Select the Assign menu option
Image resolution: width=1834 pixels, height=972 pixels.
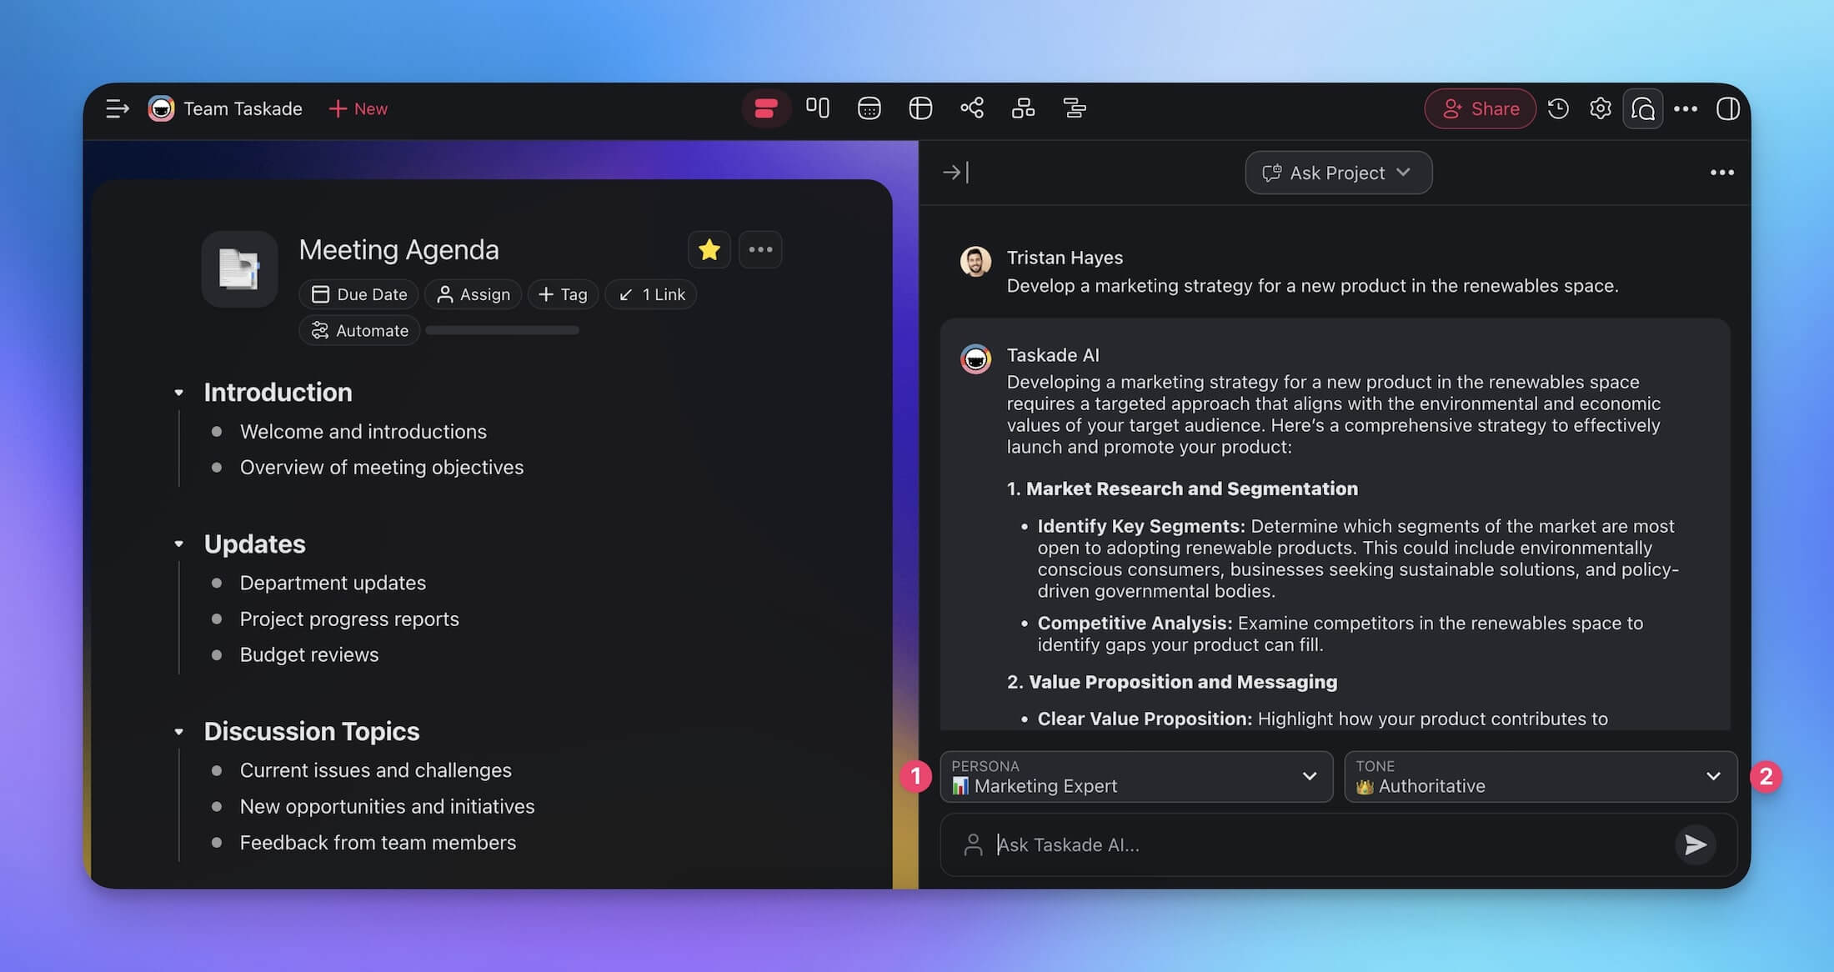(x=472, y=293)
